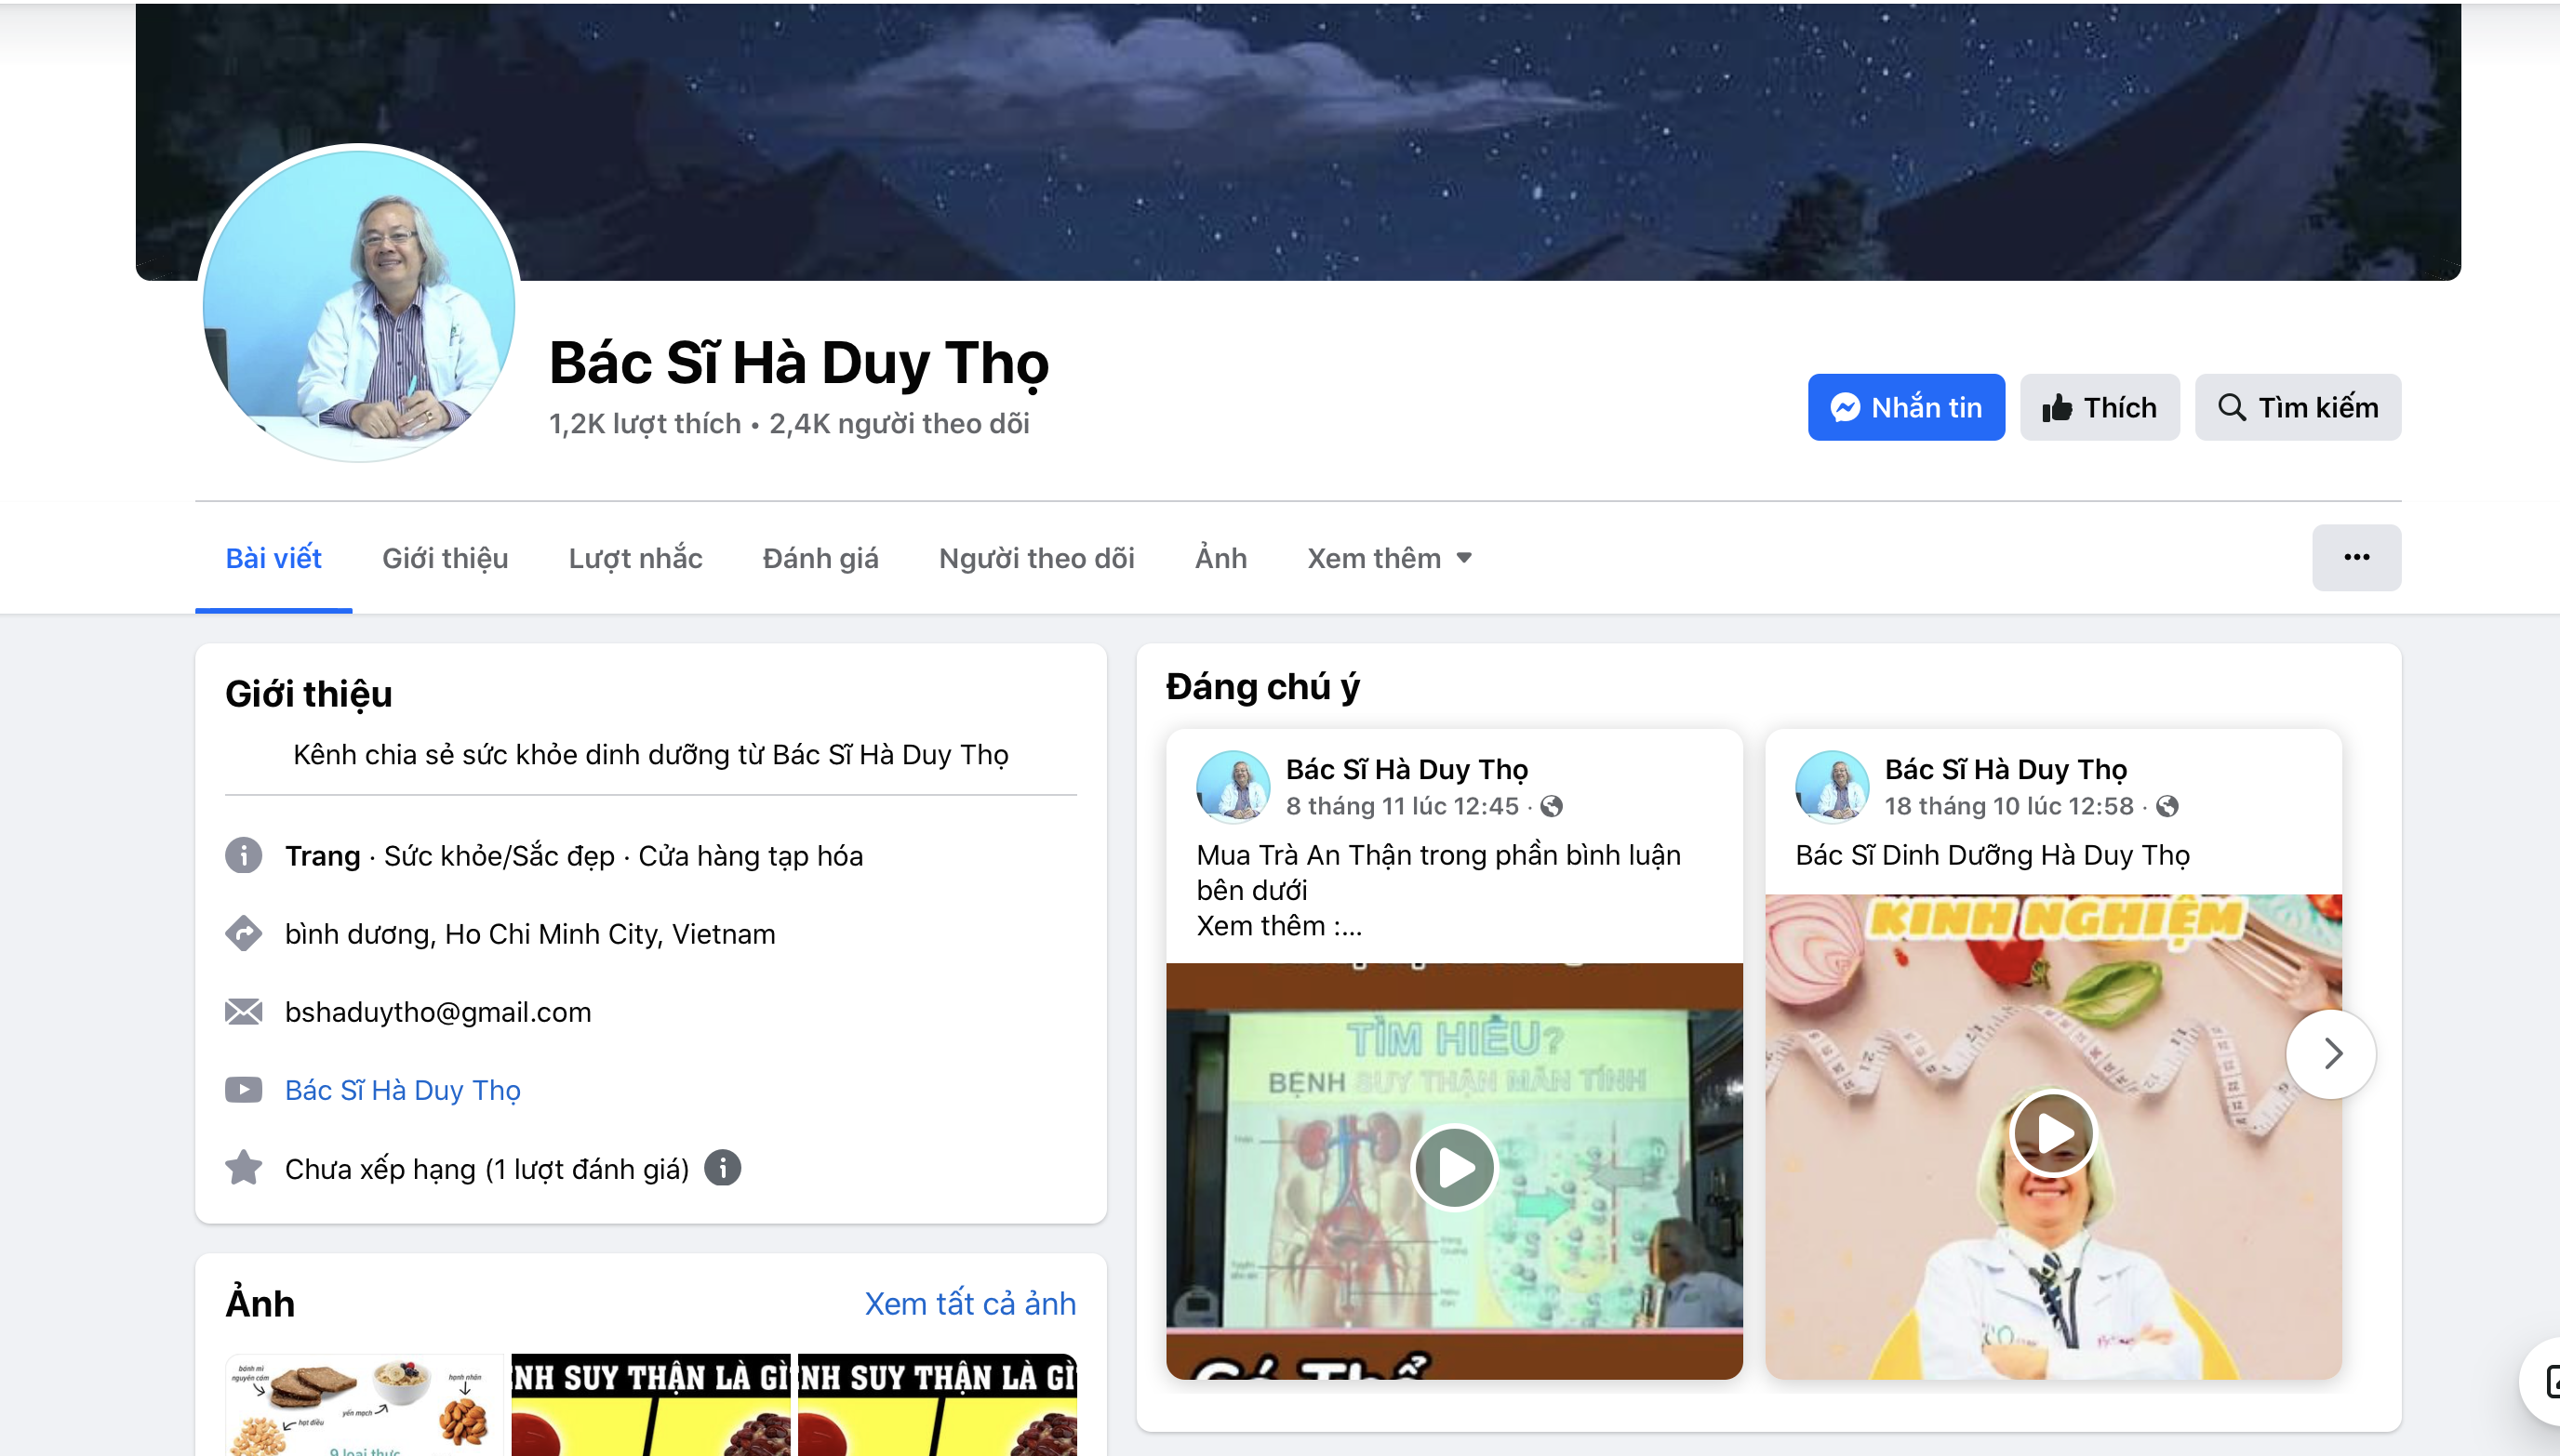
Task: Play the Kinh Nghiệm video post
Action: 2052,1133
